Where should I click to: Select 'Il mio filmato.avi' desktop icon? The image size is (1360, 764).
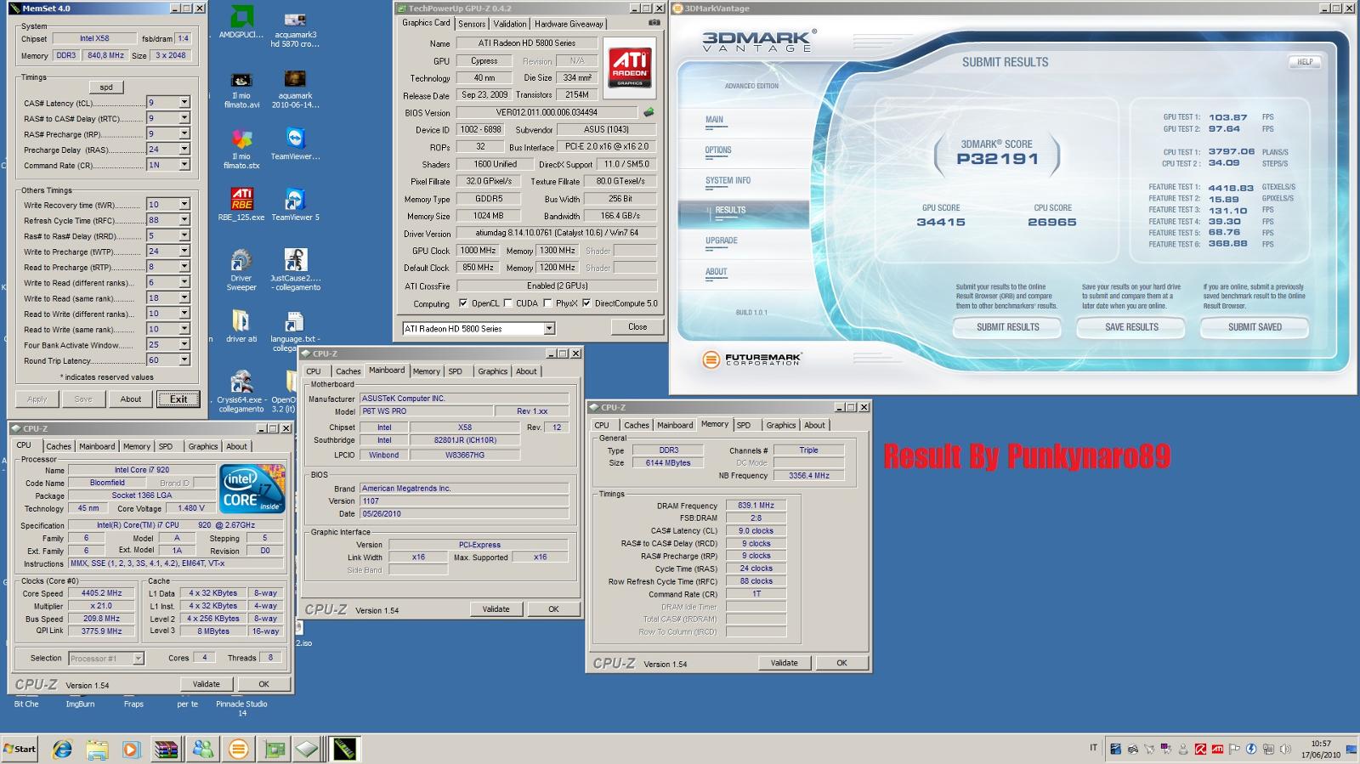coord(241,89)
